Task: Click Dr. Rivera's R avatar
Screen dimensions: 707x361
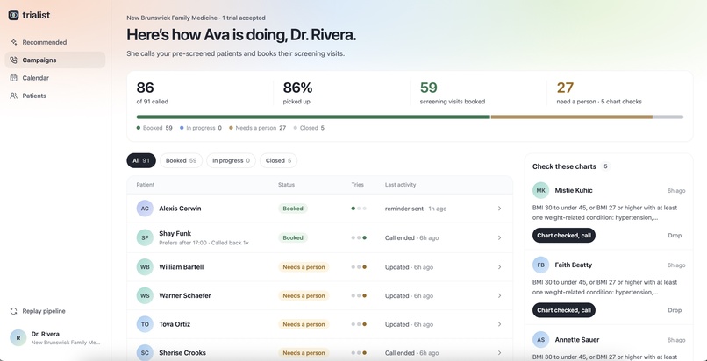Action: (x=18, y=337)
